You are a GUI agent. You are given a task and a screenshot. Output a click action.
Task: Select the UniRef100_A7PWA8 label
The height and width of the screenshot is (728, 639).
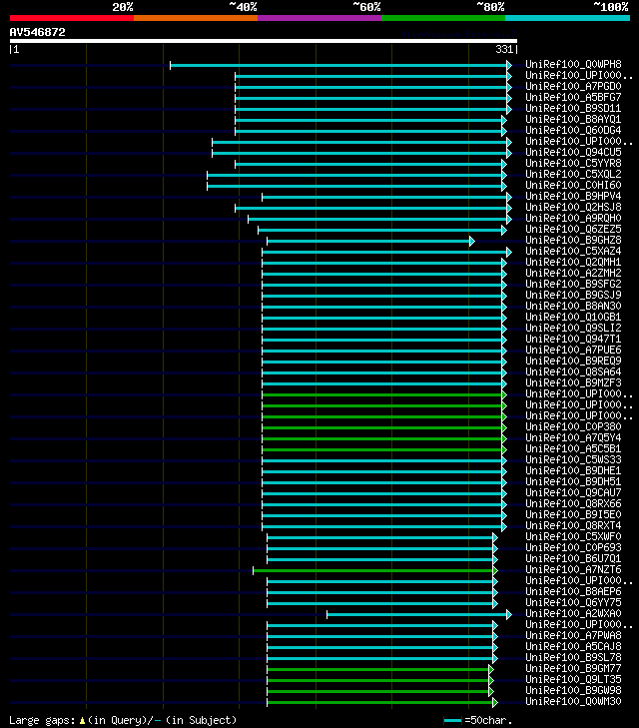coord(573,635)
